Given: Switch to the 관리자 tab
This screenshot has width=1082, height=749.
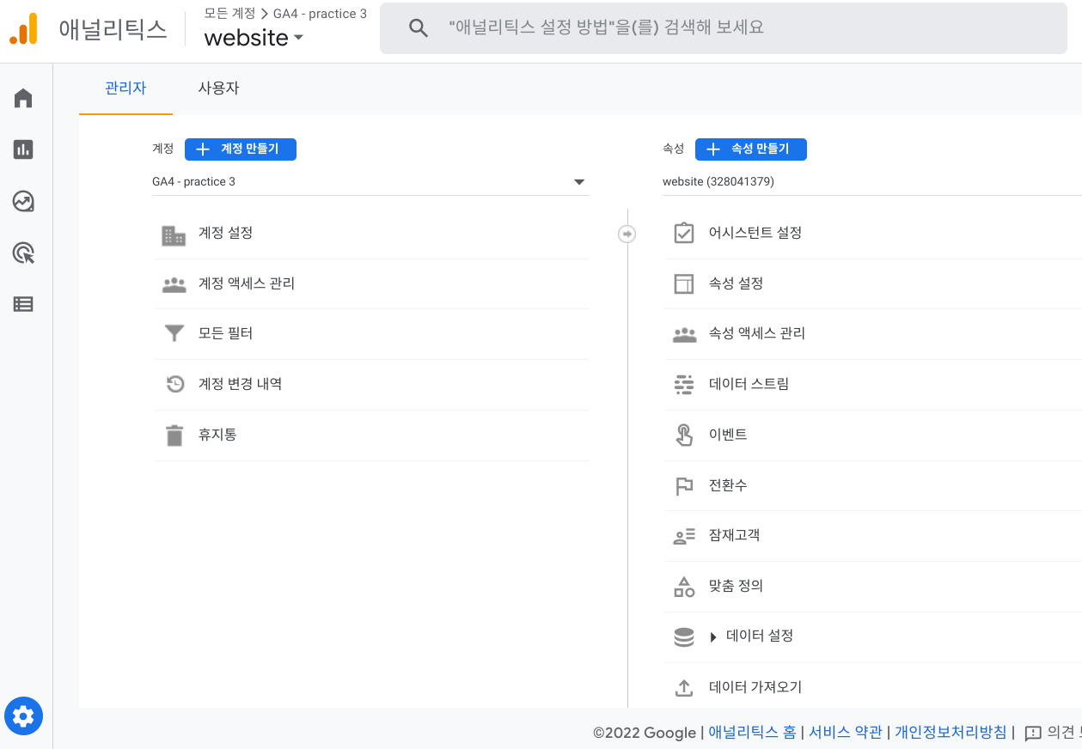Looking at the screenshot, I should tap(125, 88).
